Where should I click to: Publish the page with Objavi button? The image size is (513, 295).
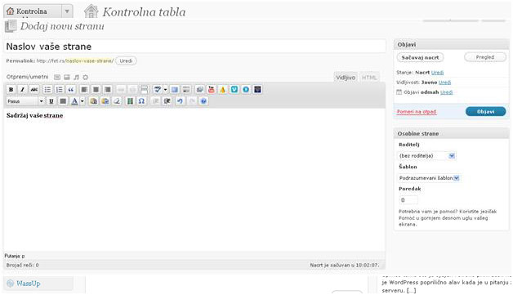(x=485, y=112)
